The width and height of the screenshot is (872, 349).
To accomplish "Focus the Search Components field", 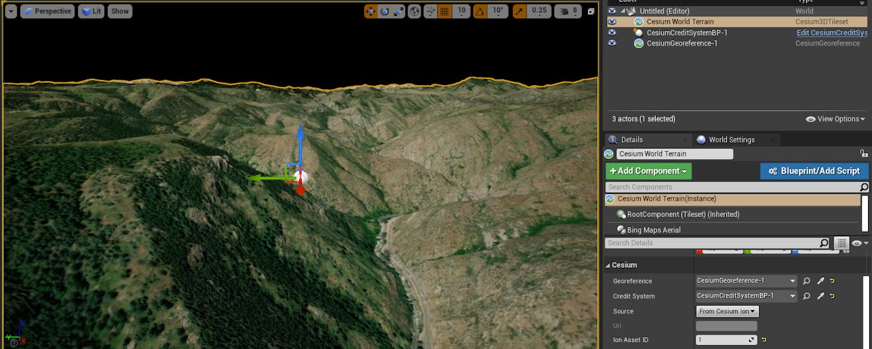I will pyautogui.click(x=732, y=187).
